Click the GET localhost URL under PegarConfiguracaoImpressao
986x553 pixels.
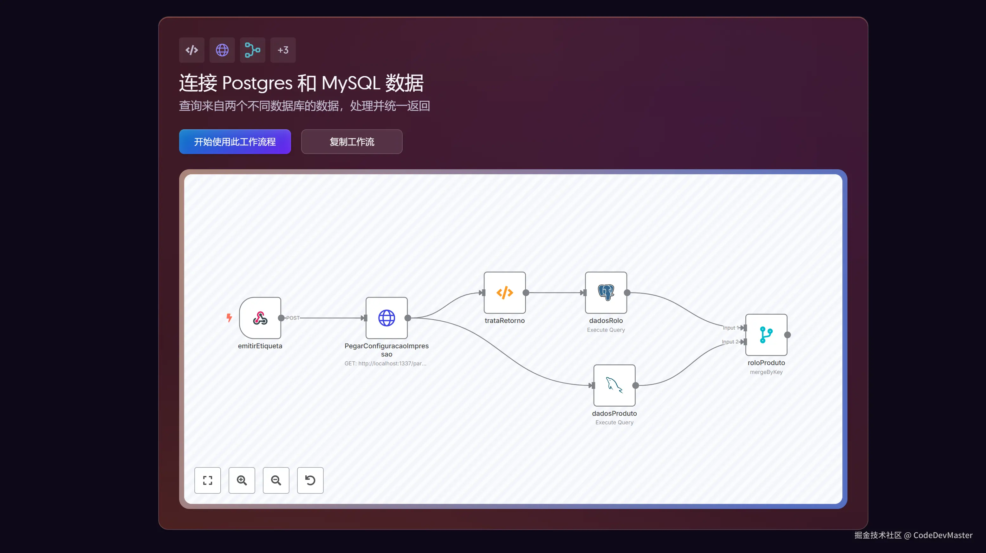pyautogui.click(x=386, y=363)
